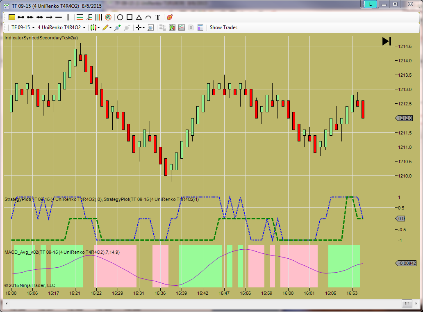Click the 16:00 time axis label
423x312 pixels.
288,293
